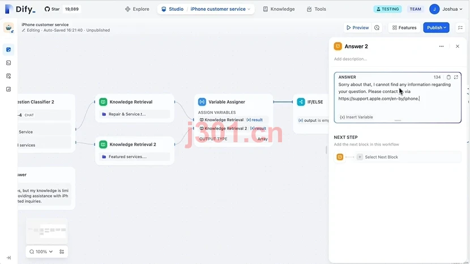Click the CHAT model tag
Viewport: 470px width, 264px height.
[29, 115]
